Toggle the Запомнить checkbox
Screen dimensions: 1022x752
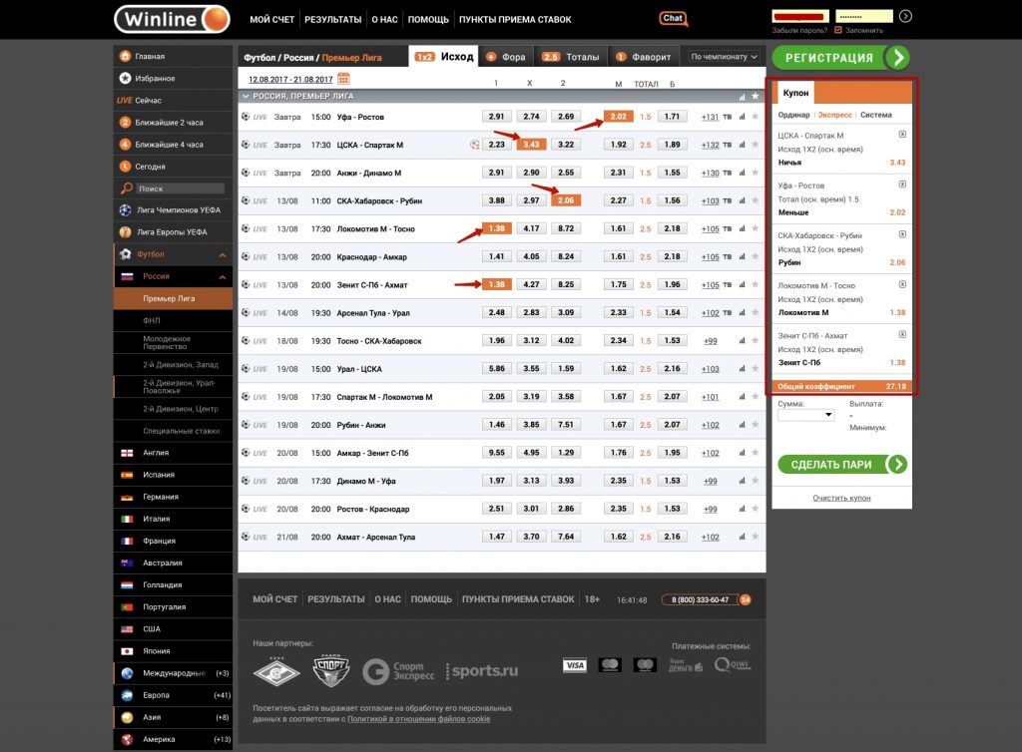(838, 30)
